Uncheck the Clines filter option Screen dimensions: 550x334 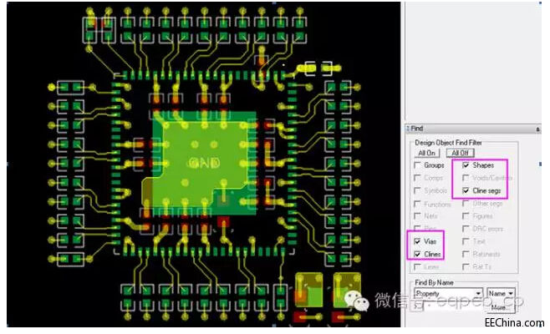click(x=418, y=253)
